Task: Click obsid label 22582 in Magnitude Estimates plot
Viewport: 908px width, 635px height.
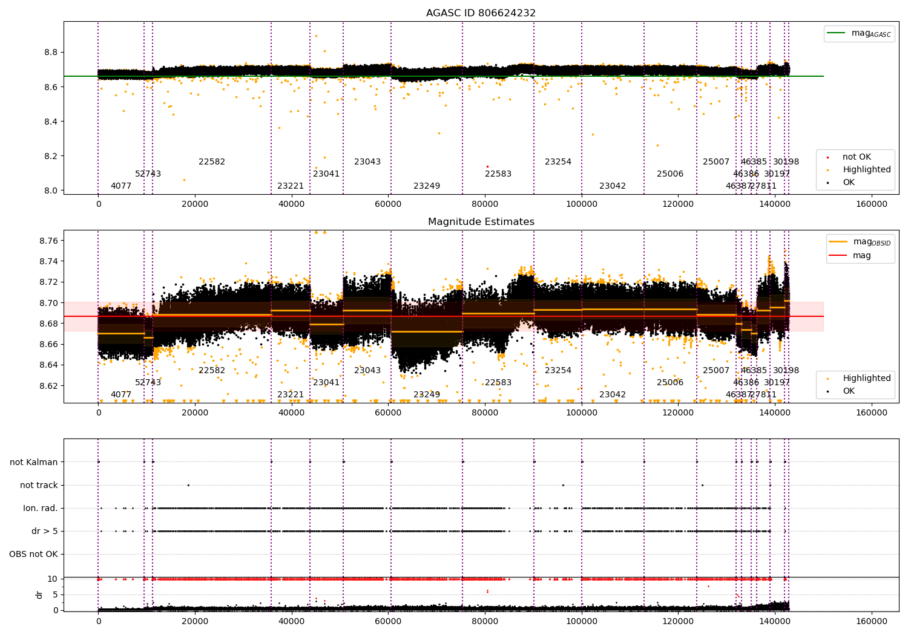Action: click(x=212, y=370)
